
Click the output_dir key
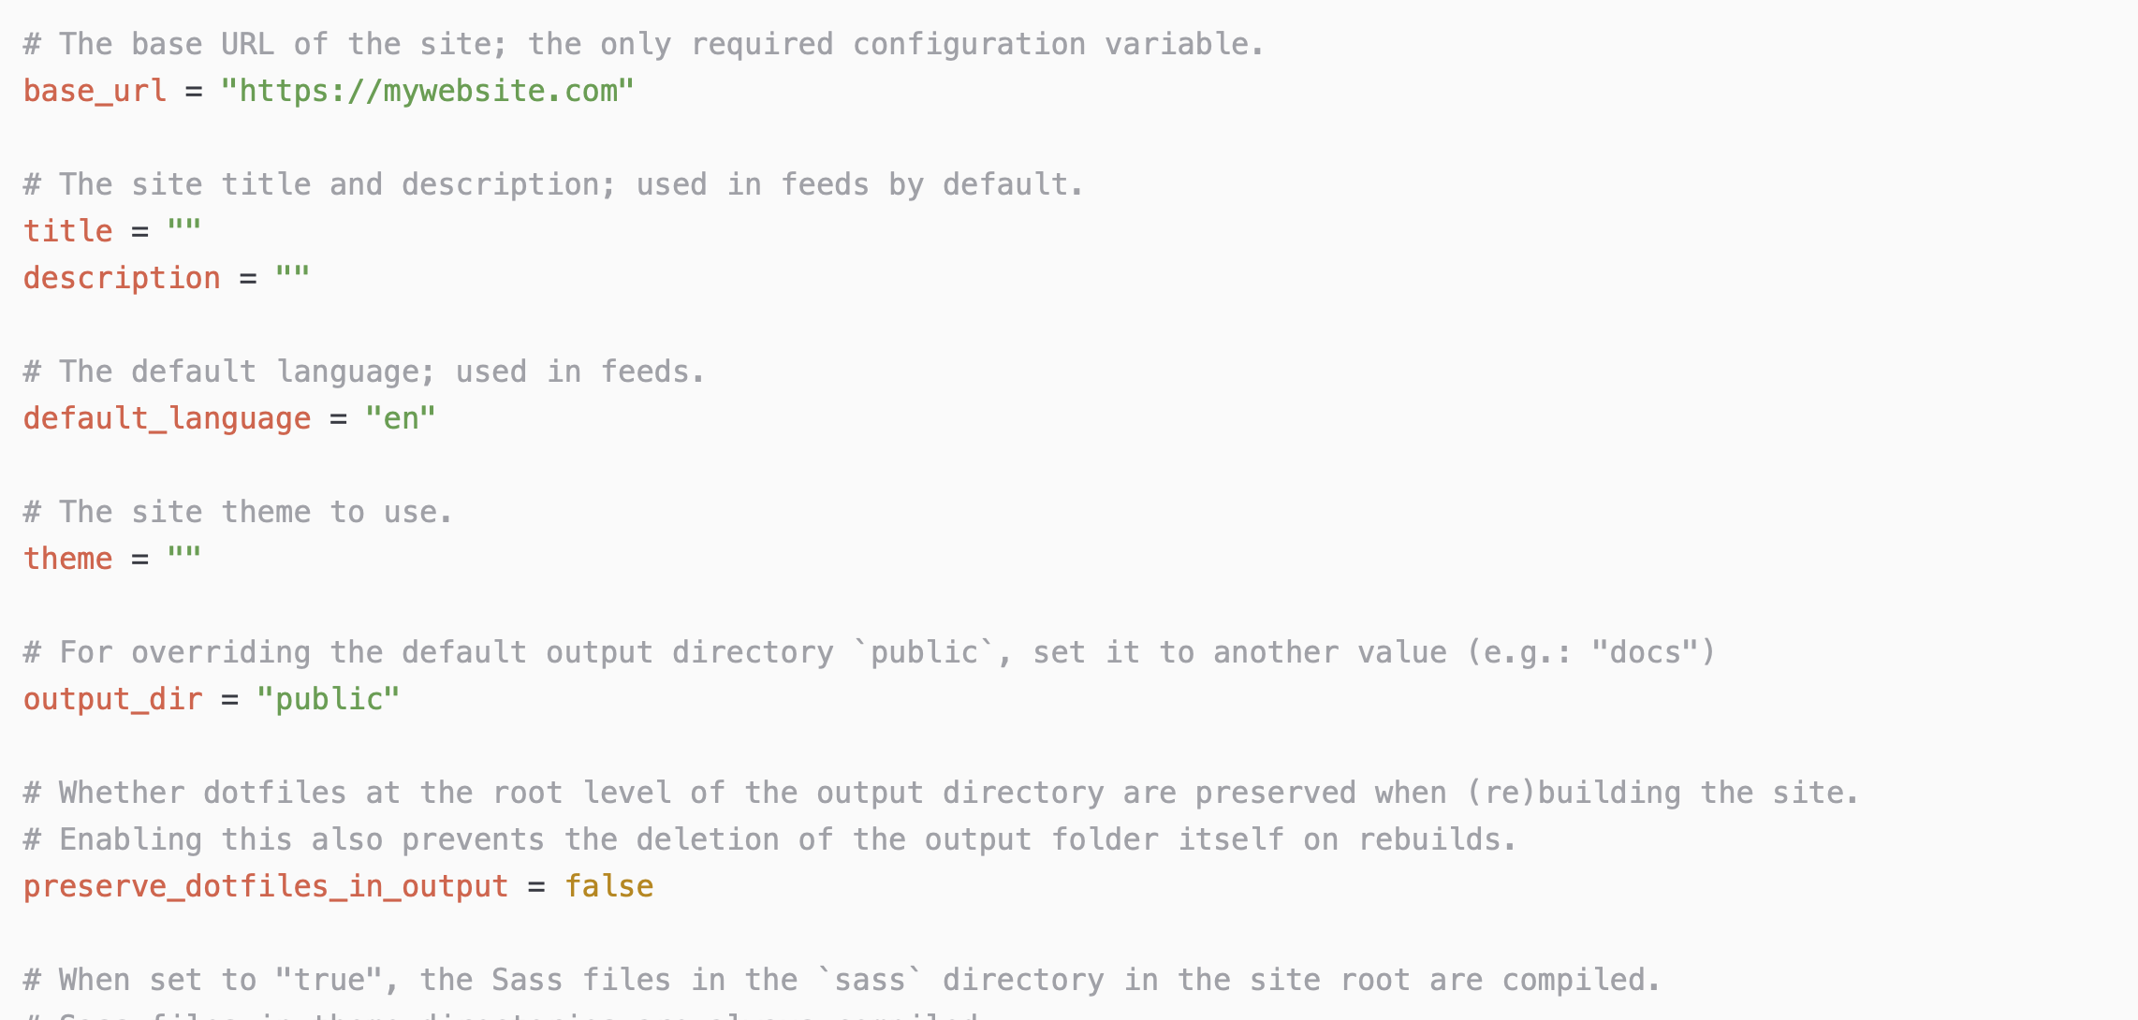point(112,699)
